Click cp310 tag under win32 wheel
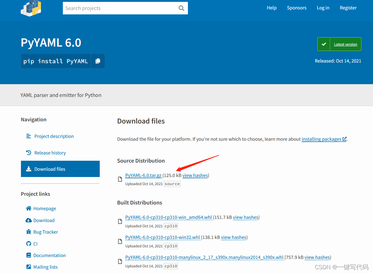 coord(171,246)
